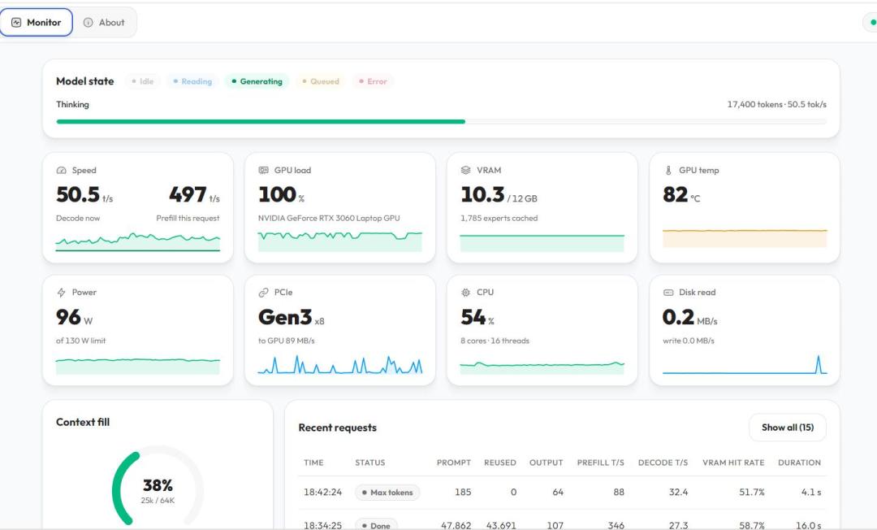Click the PCIe transfer sparkline chart
Viewport: 877px width, 530px height.
pyautogui.click(x=340, y=364)
